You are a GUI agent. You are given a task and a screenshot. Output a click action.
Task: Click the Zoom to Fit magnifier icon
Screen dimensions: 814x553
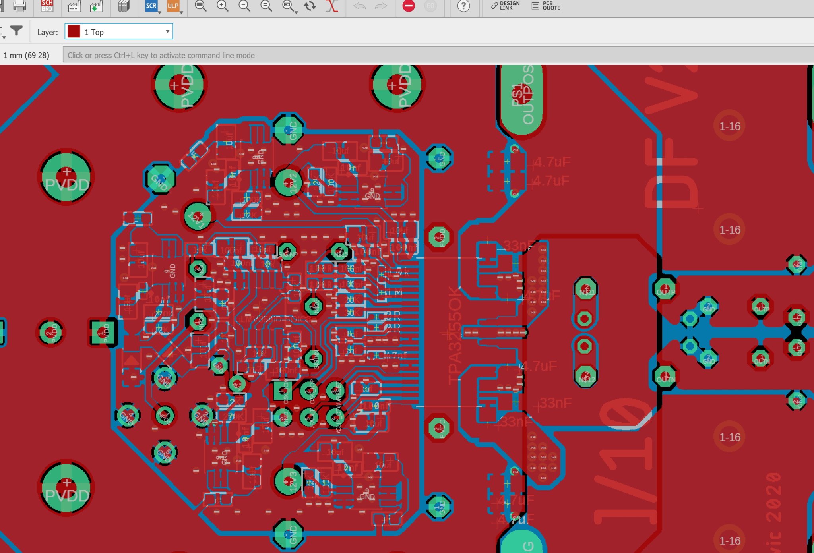(x=201, y=6)
